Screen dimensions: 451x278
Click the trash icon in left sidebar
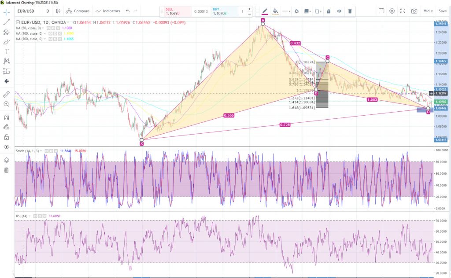click(x=7, y=170)
